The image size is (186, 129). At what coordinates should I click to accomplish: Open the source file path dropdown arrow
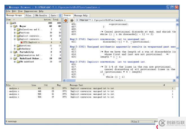(x=177, y=20)
